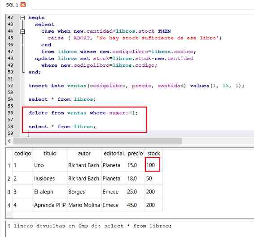Click the codigo column header
The width and height of the screenshot is (254, 237).
coord(23,153)
